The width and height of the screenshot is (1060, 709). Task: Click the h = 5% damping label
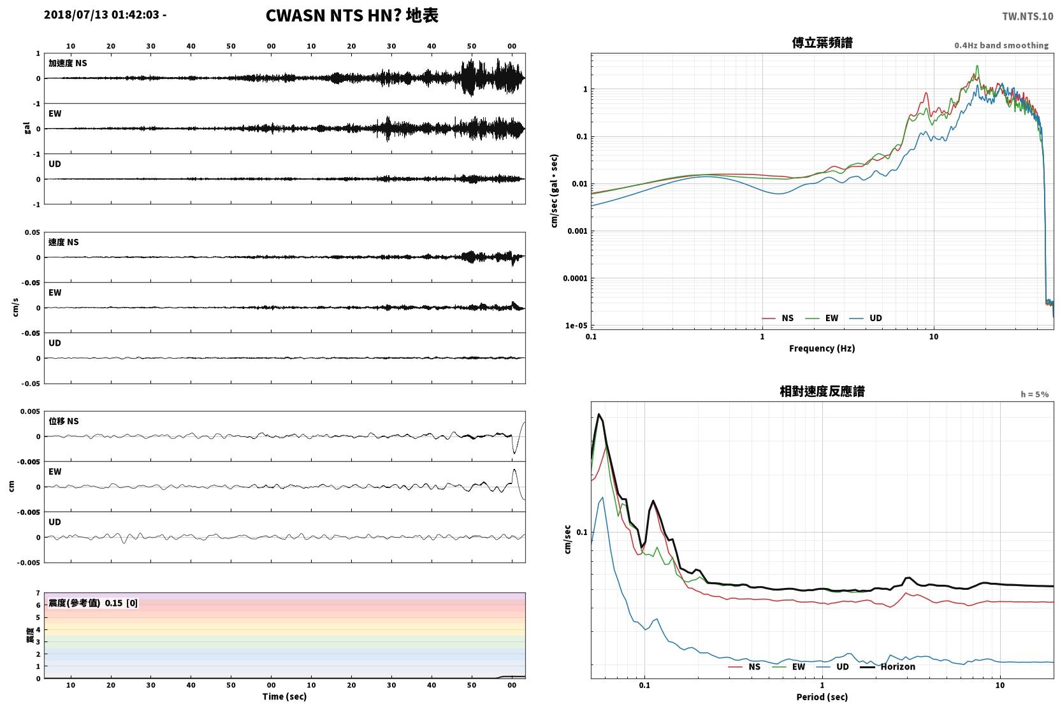pyautogui.click(x=1035, y=394)
